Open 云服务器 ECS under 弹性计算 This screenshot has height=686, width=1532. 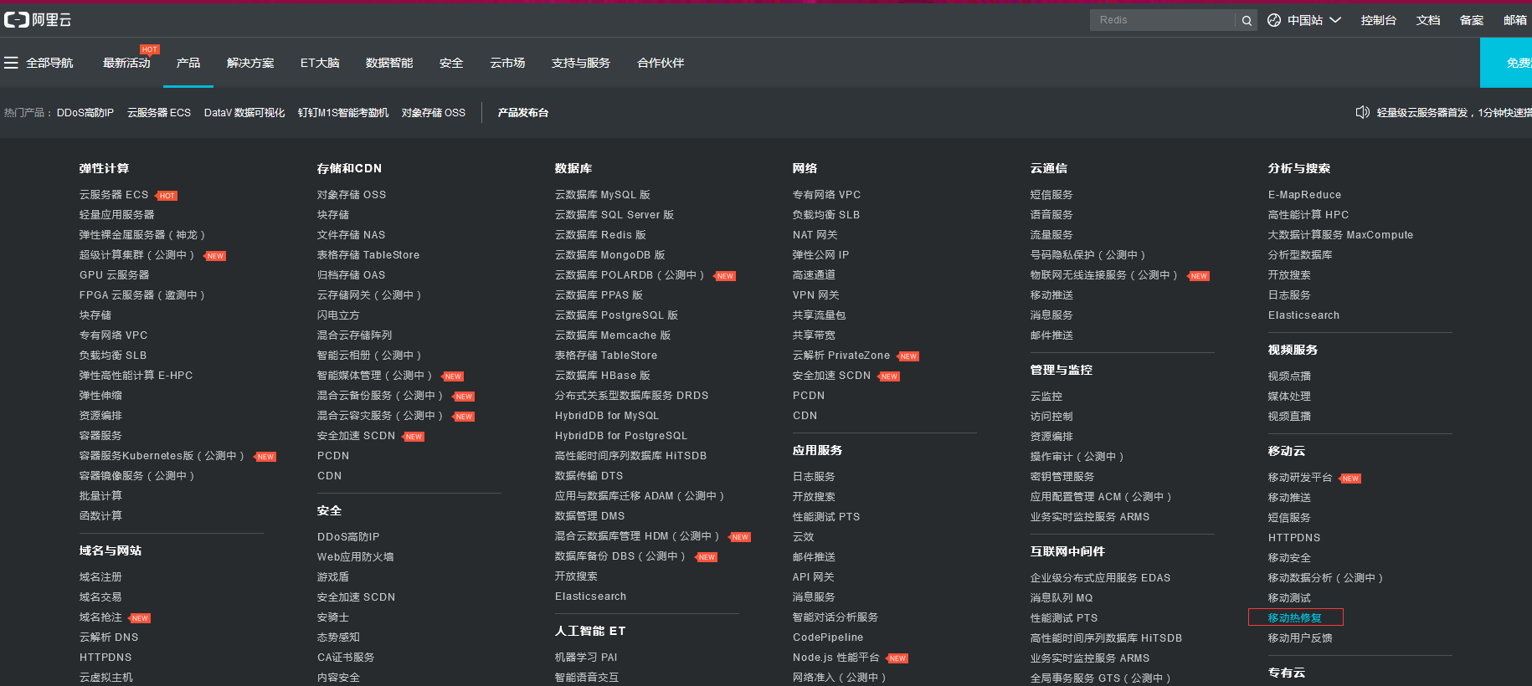114,195
